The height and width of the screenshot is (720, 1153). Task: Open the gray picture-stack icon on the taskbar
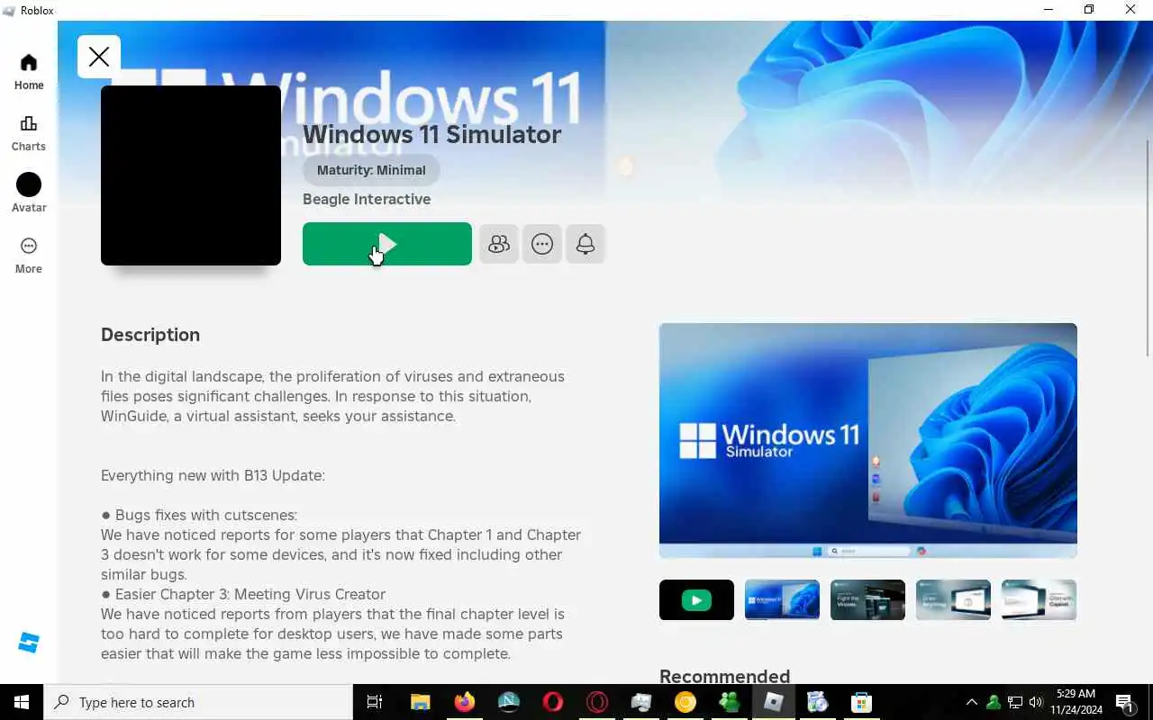coord(641,702)
